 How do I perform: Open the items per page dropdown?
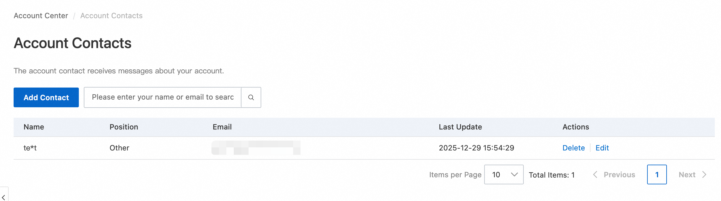point(503,174)
